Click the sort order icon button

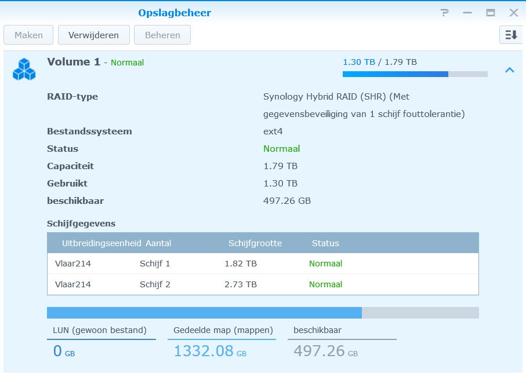coord(510,35)
